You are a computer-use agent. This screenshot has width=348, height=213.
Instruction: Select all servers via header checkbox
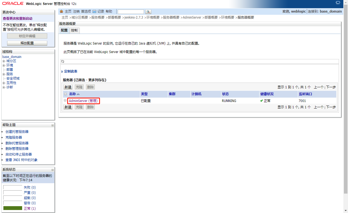65,94
